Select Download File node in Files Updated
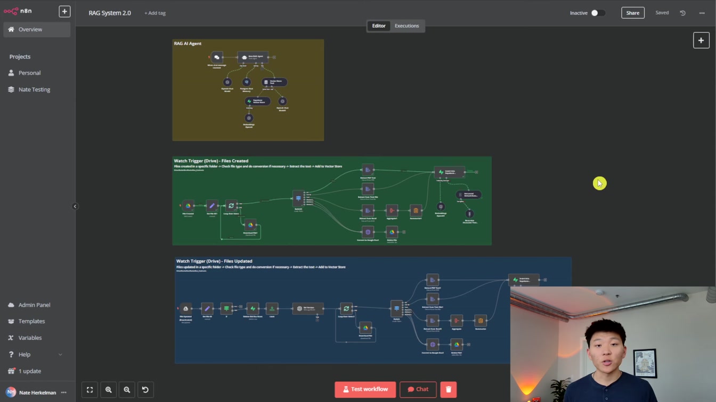Image resolution: width=716 pixels, height=402 pixels. pyautogui.click(x=365, y=328)
